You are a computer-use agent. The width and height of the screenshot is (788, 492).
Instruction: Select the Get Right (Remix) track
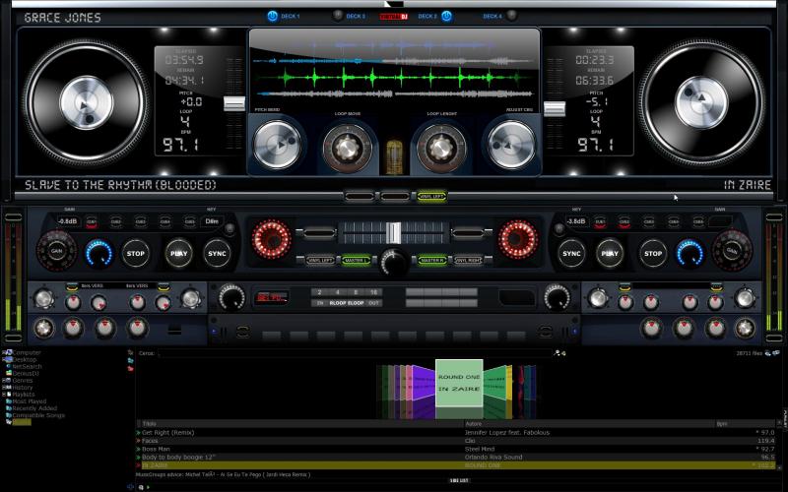pos(456,432)
